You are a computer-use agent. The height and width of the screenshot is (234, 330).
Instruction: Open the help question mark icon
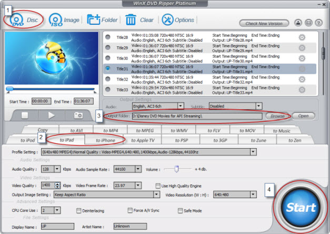click(318, 23)
